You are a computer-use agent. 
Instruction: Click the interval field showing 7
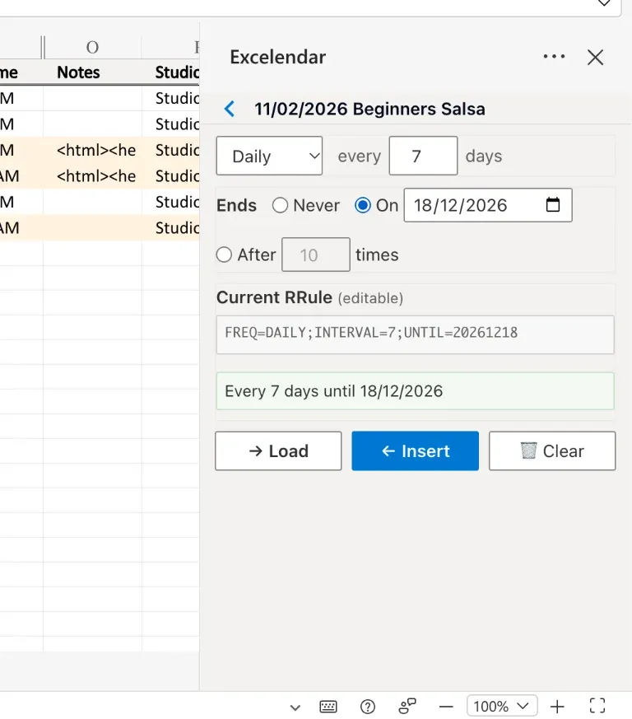coord(423,156)
